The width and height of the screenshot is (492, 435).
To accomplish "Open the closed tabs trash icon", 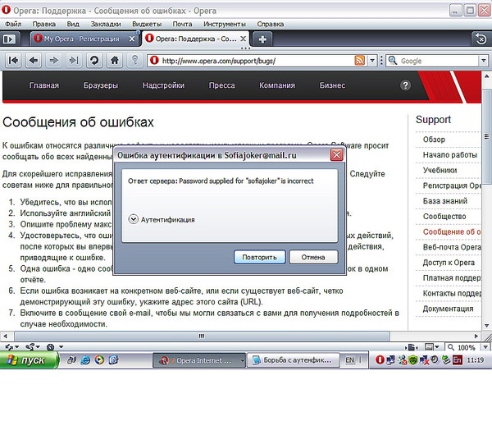I will [481, 39].
